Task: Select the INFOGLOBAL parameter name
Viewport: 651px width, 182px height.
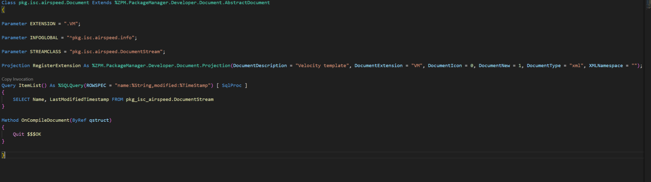Action: 44,37
